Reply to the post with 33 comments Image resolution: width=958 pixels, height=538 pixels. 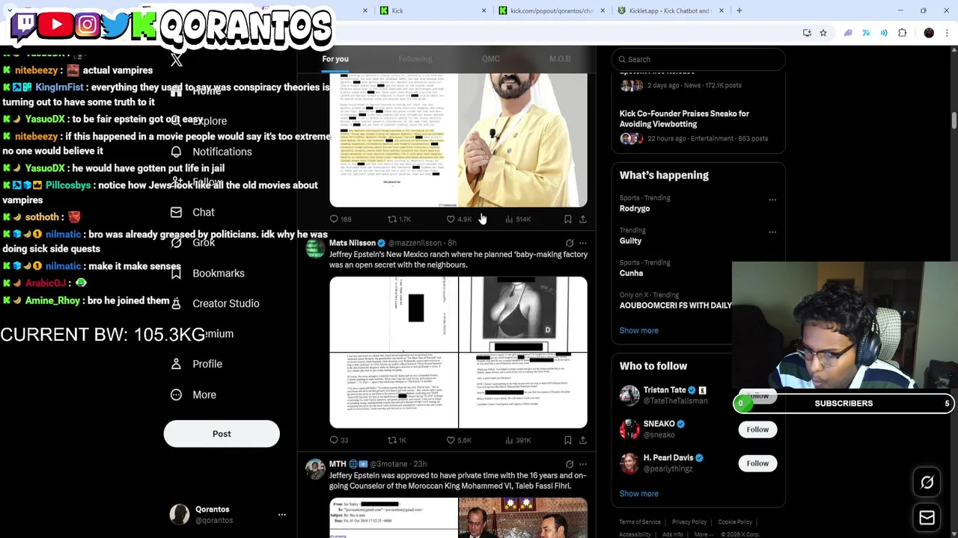pos(339,440)
